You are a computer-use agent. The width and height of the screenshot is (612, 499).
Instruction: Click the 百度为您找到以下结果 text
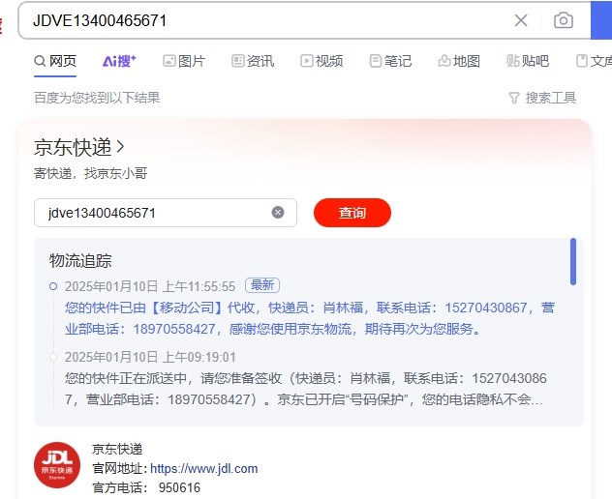97,98
